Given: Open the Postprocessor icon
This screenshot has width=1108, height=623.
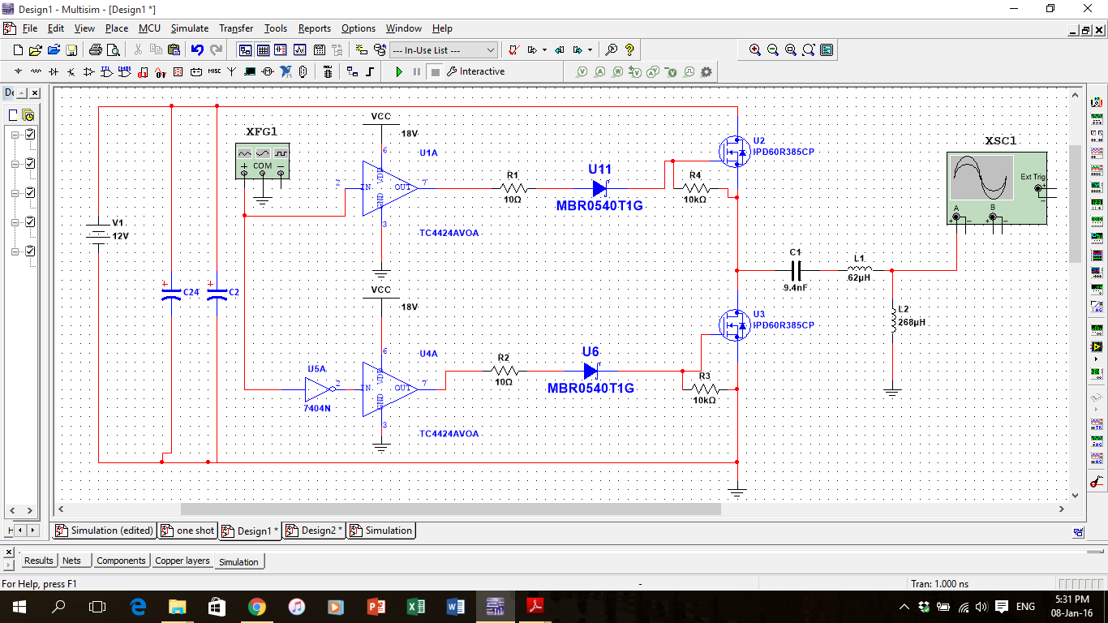Looking at the screenshot, I should tap(319, 50).
